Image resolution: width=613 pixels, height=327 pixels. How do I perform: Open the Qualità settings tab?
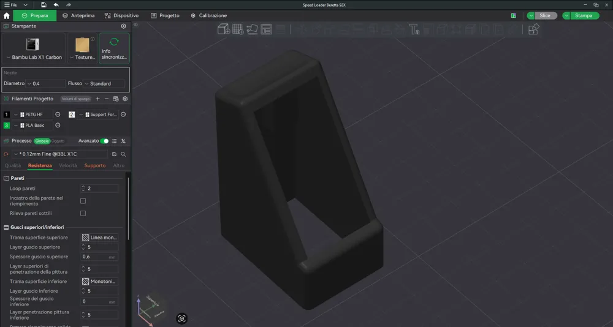[13, 166]
